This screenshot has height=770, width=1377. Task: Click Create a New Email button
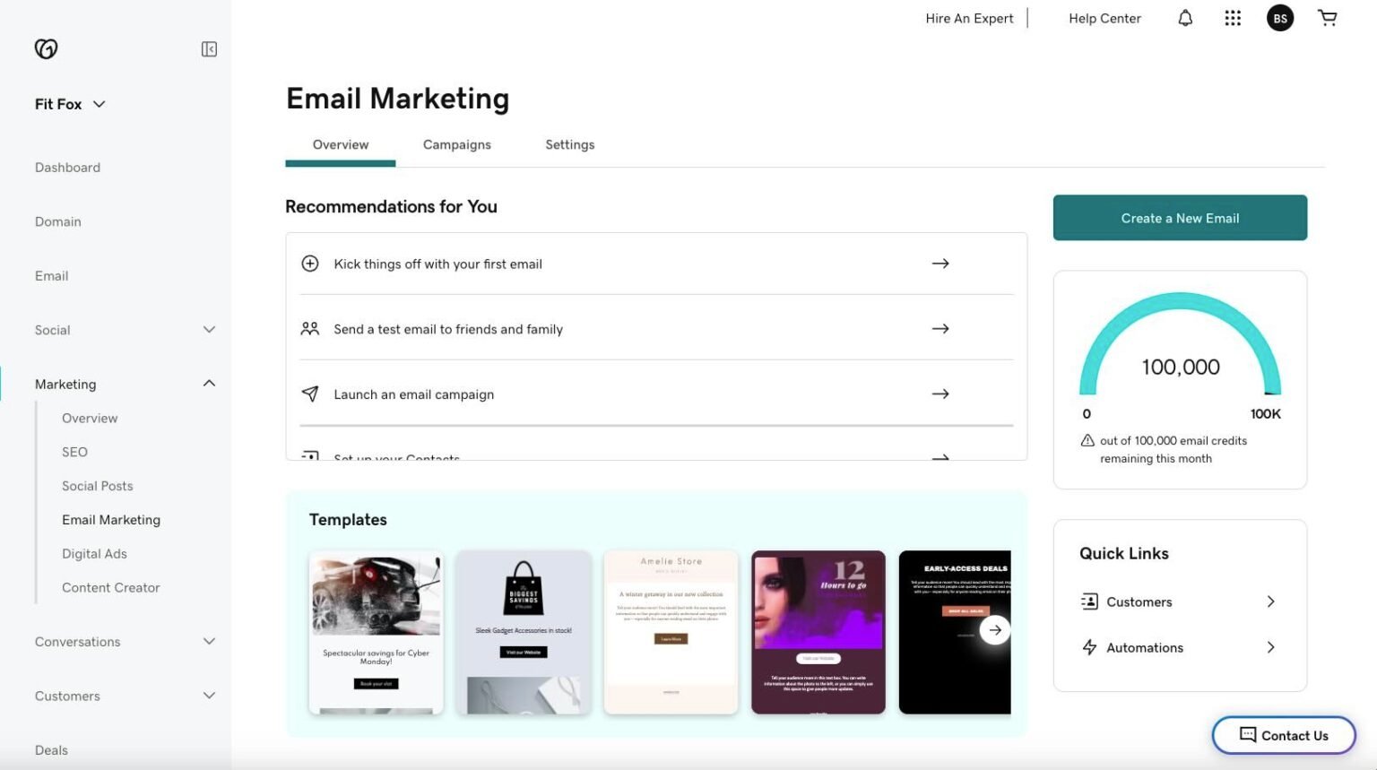1180,218
